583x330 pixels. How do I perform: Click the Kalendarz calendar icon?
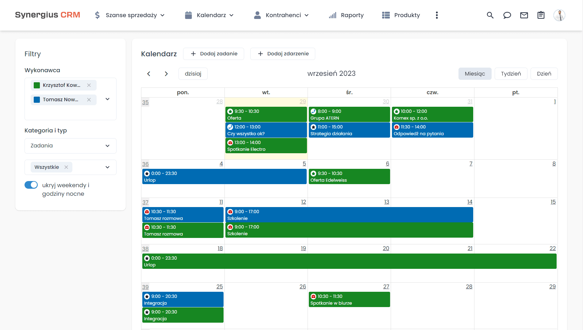click(x=188, y=15)
